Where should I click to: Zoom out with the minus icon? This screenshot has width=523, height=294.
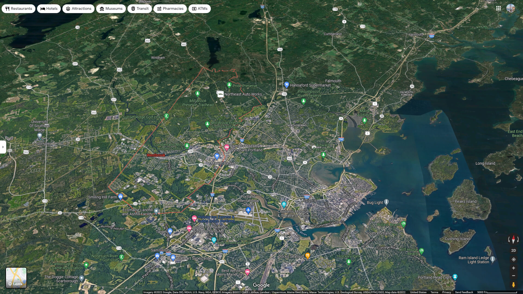click(x=513, y=275)
